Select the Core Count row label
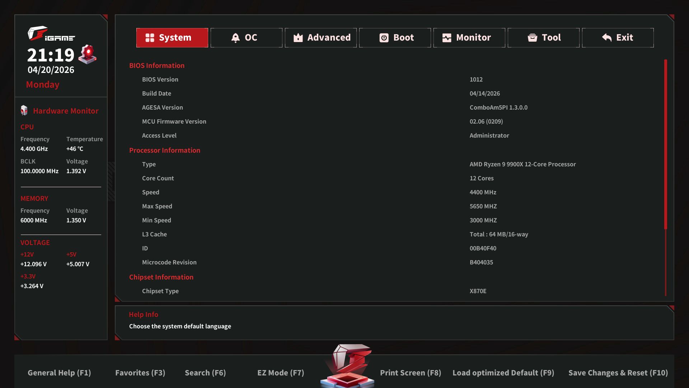This screenshot has width=689, height=388. click(158, 178)
